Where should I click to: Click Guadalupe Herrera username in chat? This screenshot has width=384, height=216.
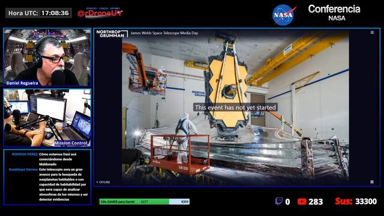point(23,169)
